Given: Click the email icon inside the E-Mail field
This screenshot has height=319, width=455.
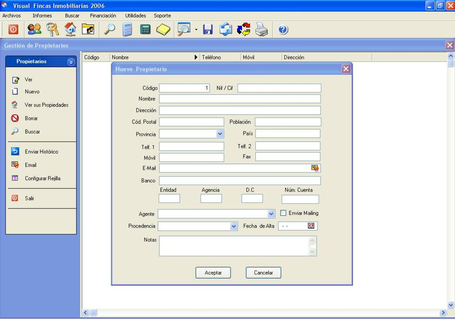Looking at the screenshot, I should pyautogui.click(x=315, y=168).
